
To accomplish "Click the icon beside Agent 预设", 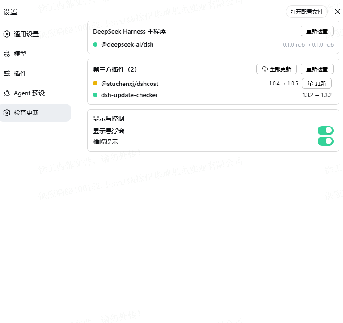I will [7, 93].
